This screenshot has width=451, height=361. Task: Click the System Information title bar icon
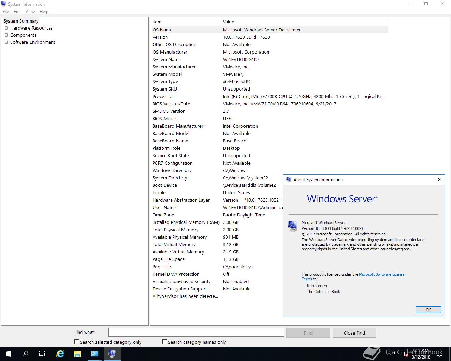point(4,4)
